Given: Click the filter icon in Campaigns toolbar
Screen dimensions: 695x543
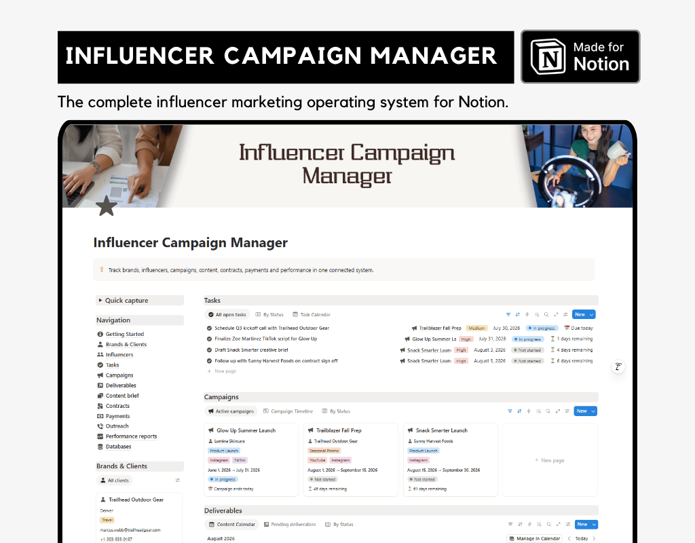Looking at the screenshot, I should [510, 411].
